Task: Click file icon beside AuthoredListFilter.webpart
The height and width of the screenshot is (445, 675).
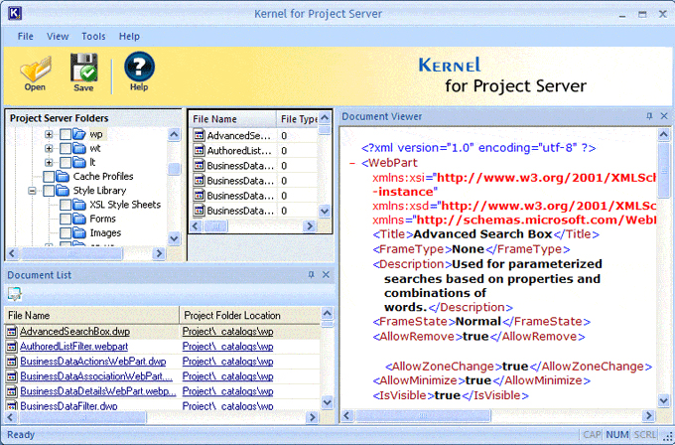Action: (x=12, y=347)
